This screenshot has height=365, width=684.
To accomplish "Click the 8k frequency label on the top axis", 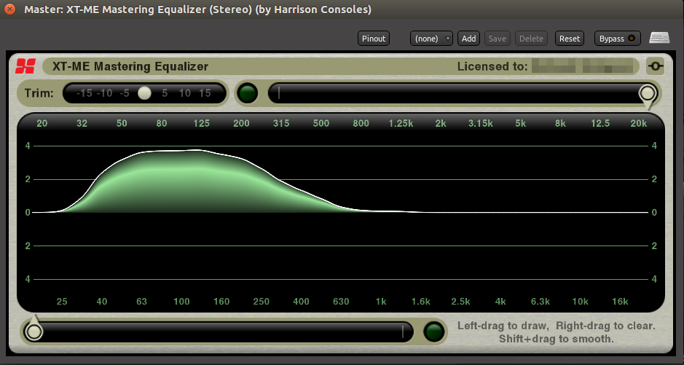I will click(x=560, y=123).
